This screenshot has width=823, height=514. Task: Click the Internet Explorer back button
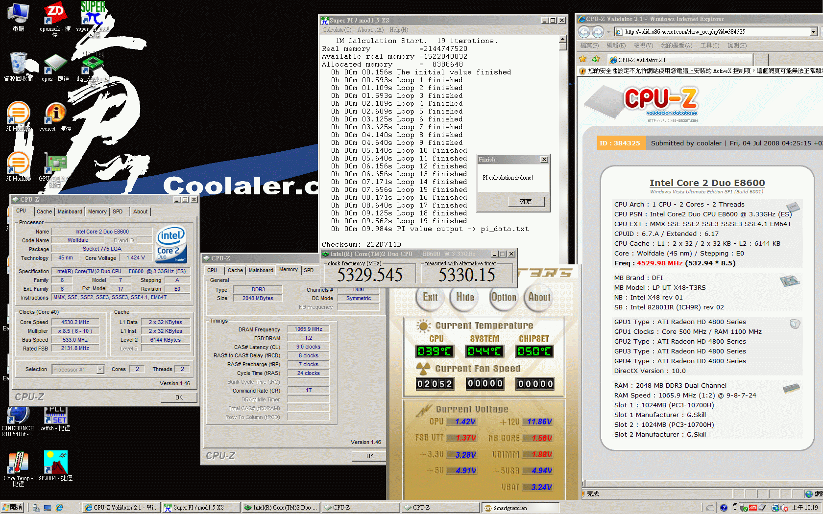tap(584, 32)
